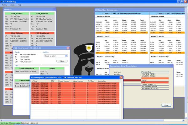Viewport: 188px width, 125px height.
Task: Click the SMC Online status bar indicator
Action: point(5,123)
